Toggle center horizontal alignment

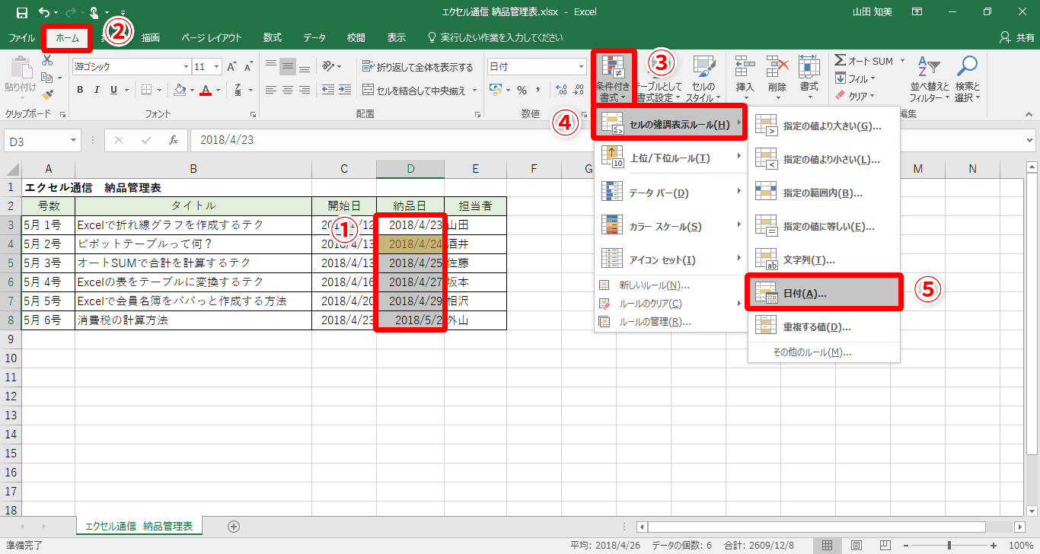click(287, 90)
